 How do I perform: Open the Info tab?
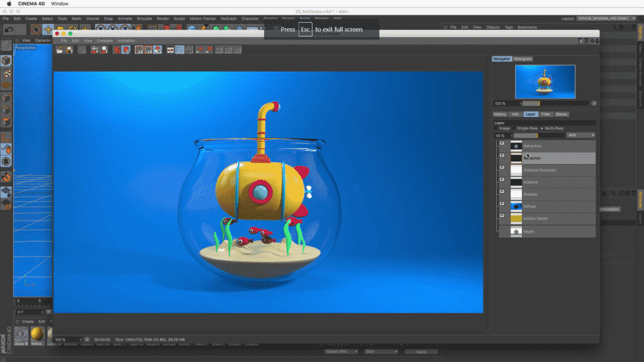pos(515,114)
